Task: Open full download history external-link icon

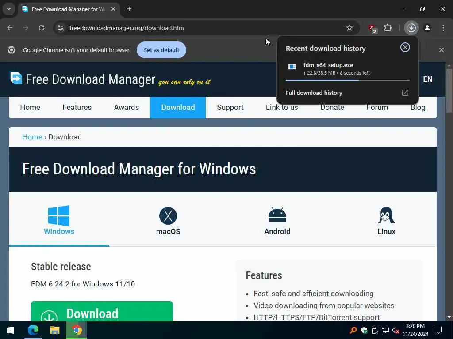Action: pos(405,93)
